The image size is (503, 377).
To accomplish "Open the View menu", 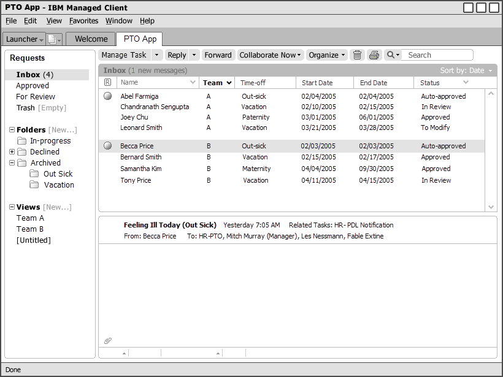I will point(54,21).
